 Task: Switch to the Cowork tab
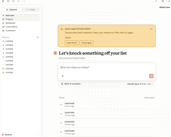(x=12, y=10)
